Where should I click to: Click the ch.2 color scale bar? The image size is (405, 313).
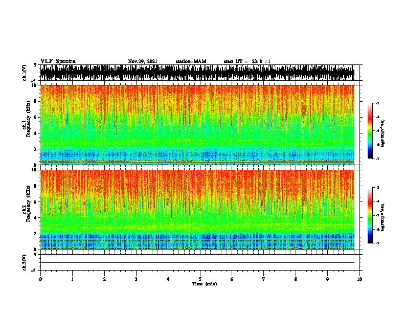(x=370, y=215)
